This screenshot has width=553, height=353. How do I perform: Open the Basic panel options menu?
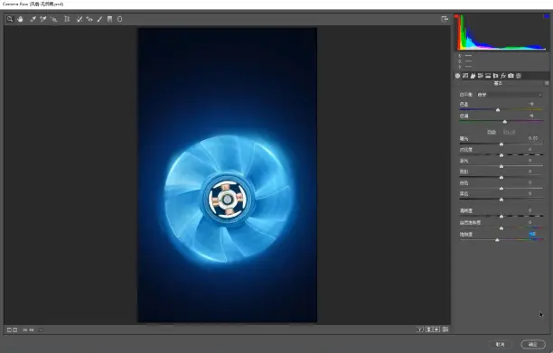click(x=547, y=83)
